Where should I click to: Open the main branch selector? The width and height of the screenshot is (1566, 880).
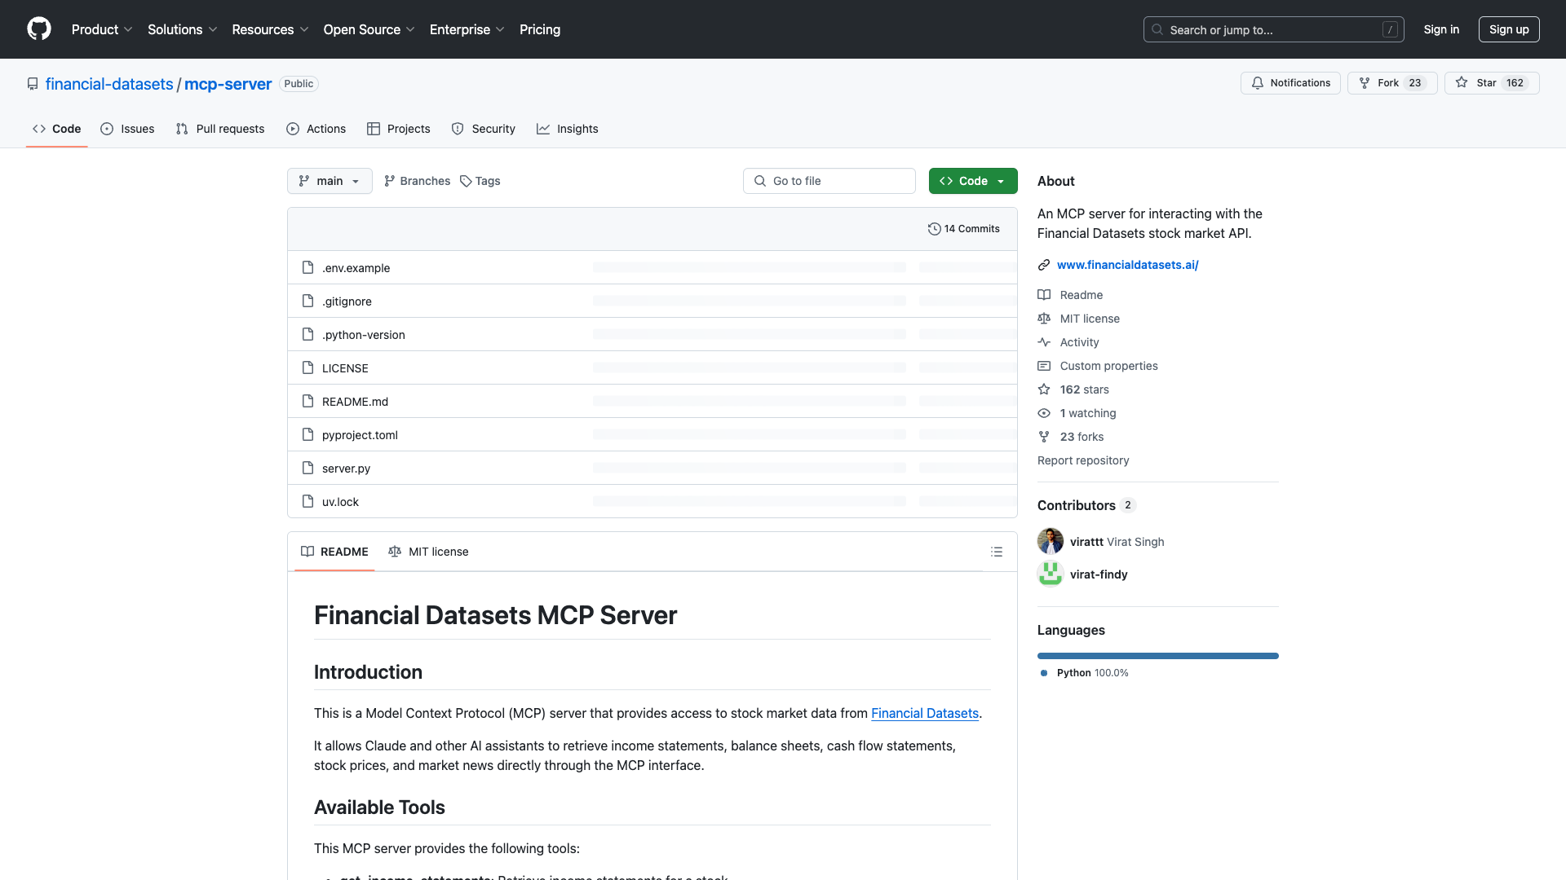[330, 181]
